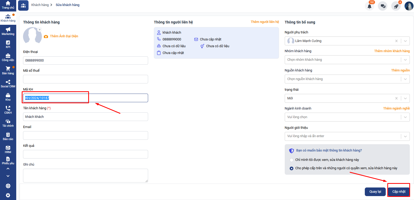Viewport: 414px width, 200px height.
Task: Open the 'Chọn nguồn khách hàng' dropdown
Action: [405, 79]
